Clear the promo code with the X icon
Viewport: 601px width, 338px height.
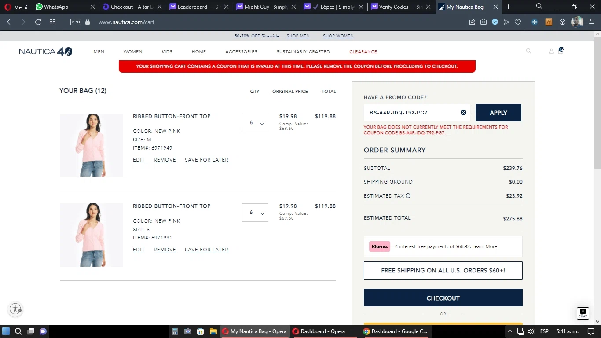click(x=463, y=113)
